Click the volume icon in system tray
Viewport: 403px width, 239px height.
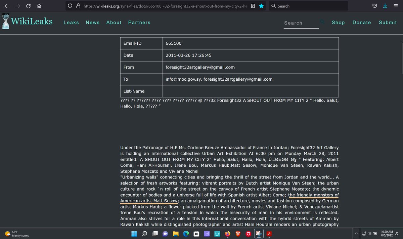coord(369,234)
